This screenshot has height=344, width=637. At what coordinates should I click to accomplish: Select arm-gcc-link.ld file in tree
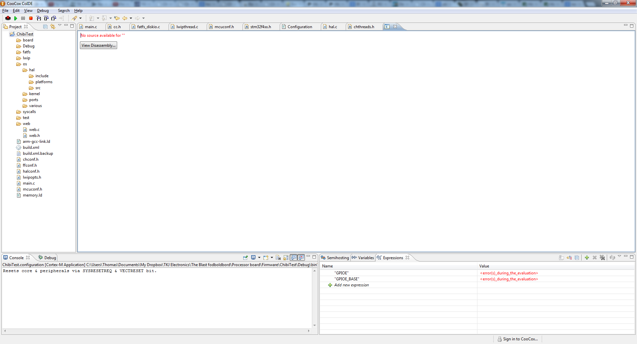click(x=36, y=142)
